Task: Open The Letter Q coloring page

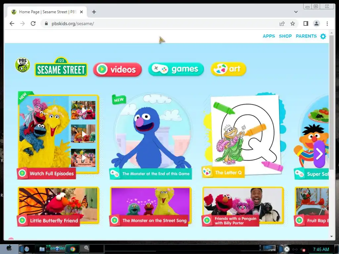Action: tap(243, 135)
